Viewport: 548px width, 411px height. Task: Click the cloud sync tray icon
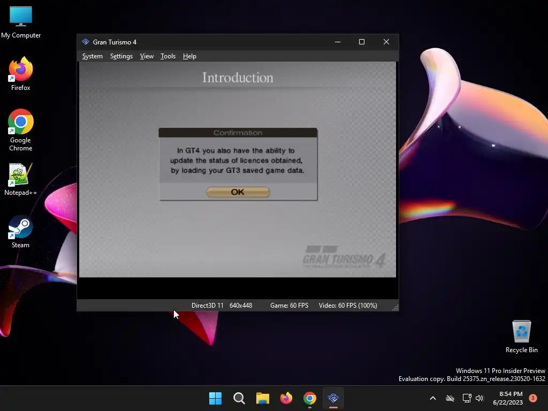tap(450, 398)
